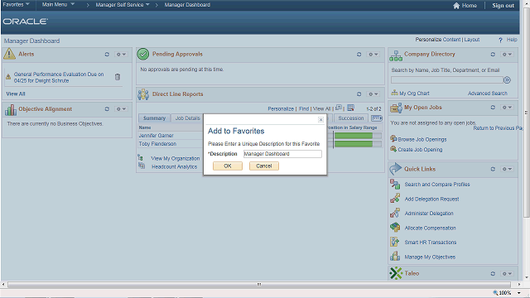Click the horizontal scrollbar at bottom
This screenshot has height=298, width=530.
tap(259, 285)
